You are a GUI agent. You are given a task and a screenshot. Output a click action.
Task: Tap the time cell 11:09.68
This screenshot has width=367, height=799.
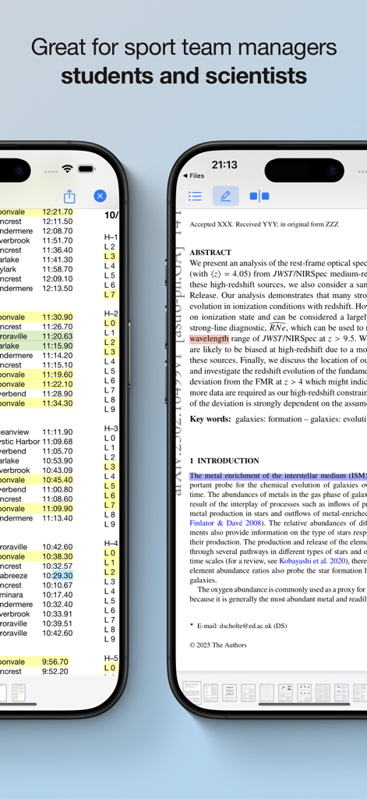point(58,442)
